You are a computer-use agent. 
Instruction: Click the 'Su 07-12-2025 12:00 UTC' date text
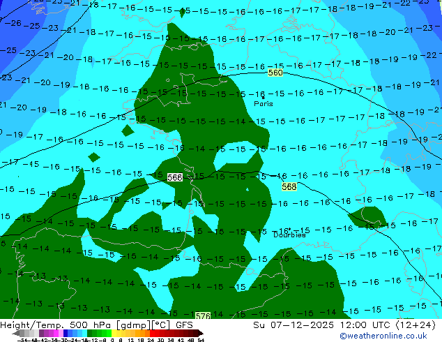click(323, 325)
